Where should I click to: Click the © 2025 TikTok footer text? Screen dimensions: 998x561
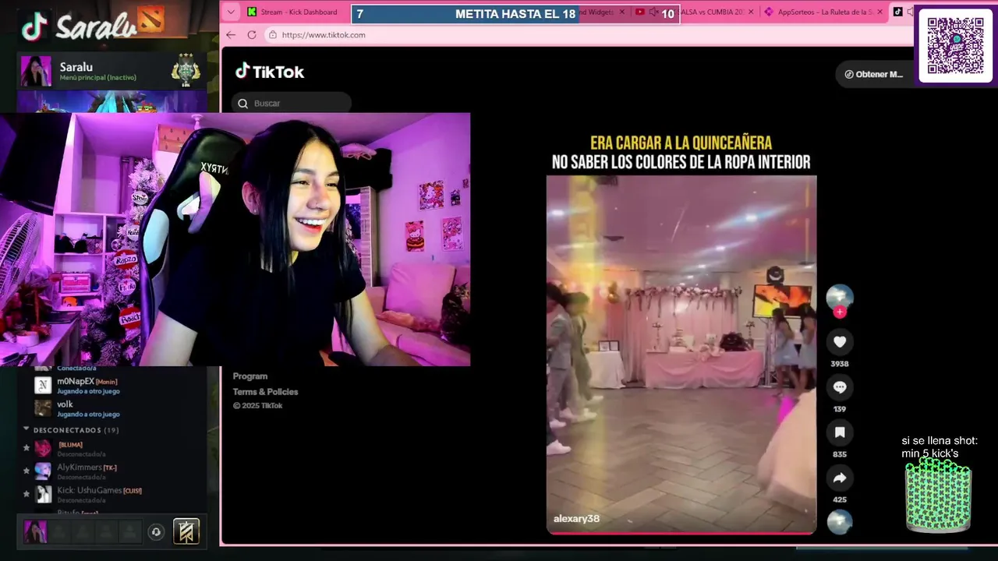tap(257, 406)
